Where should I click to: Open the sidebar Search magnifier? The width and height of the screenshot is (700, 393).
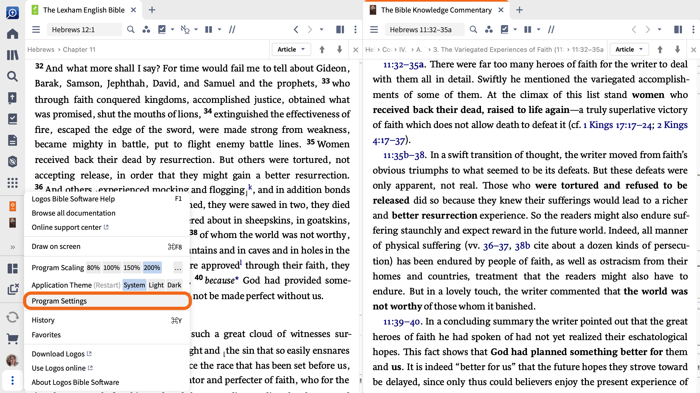pyautogui.click(x=13, y=76)
